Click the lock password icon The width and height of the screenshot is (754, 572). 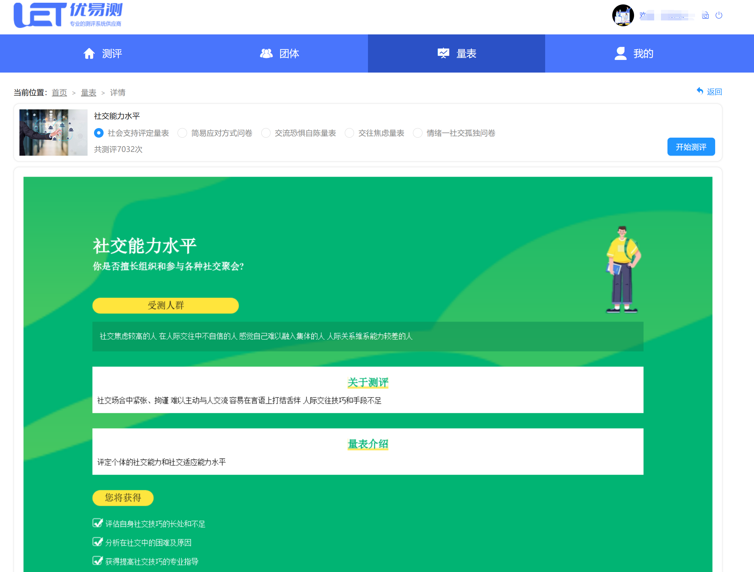point(705,15)
